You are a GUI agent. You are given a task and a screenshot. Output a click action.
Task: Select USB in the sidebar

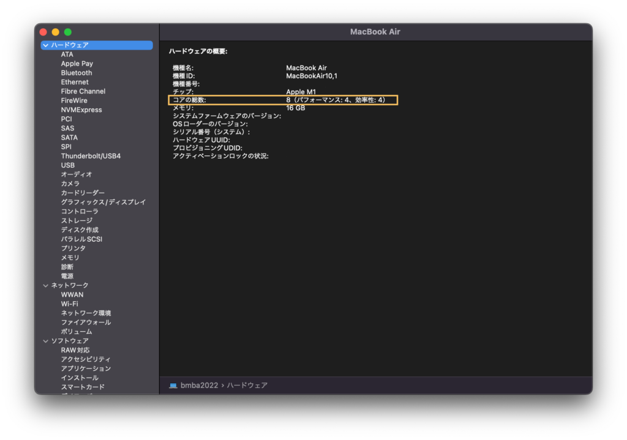tap(67, 165)
